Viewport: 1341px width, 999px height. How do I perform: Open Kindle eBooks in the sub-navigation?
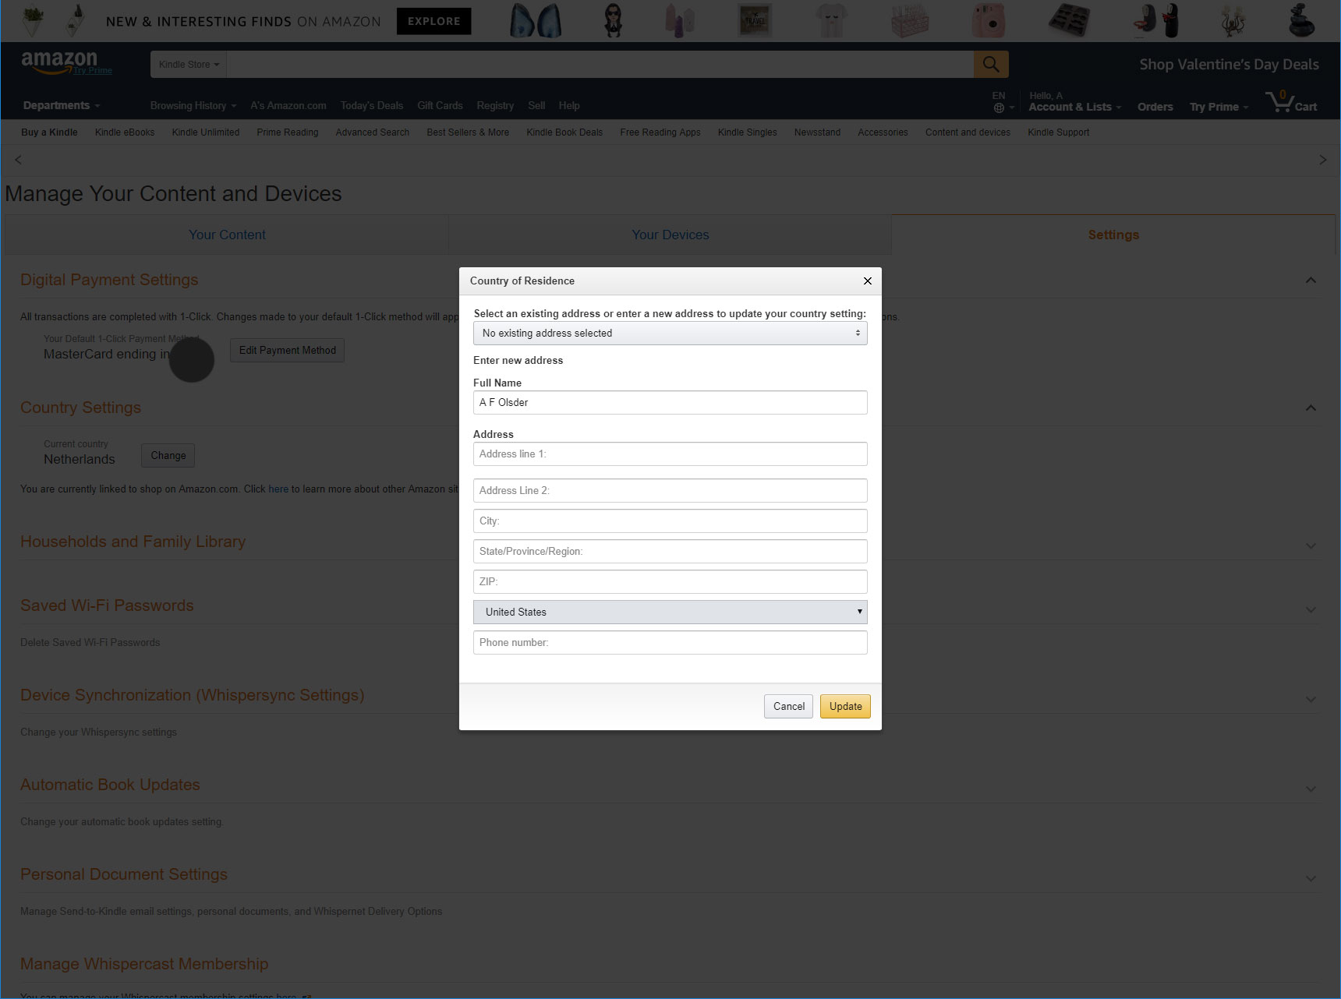(x=125, y=132)
